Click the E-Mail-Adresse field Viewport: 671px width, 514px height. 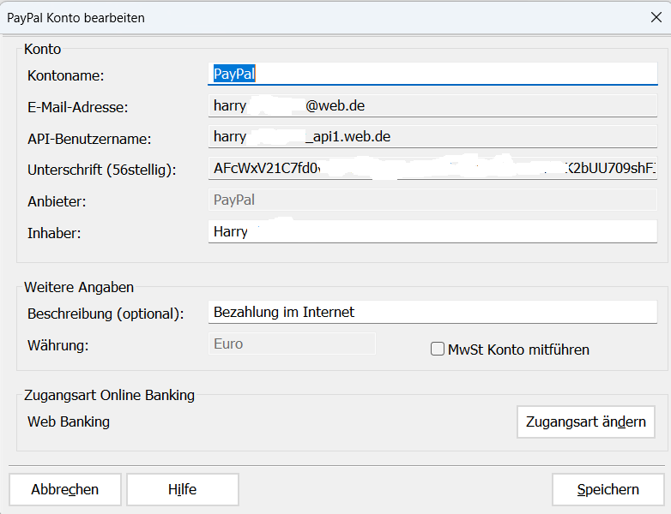[x=432, y=105]
